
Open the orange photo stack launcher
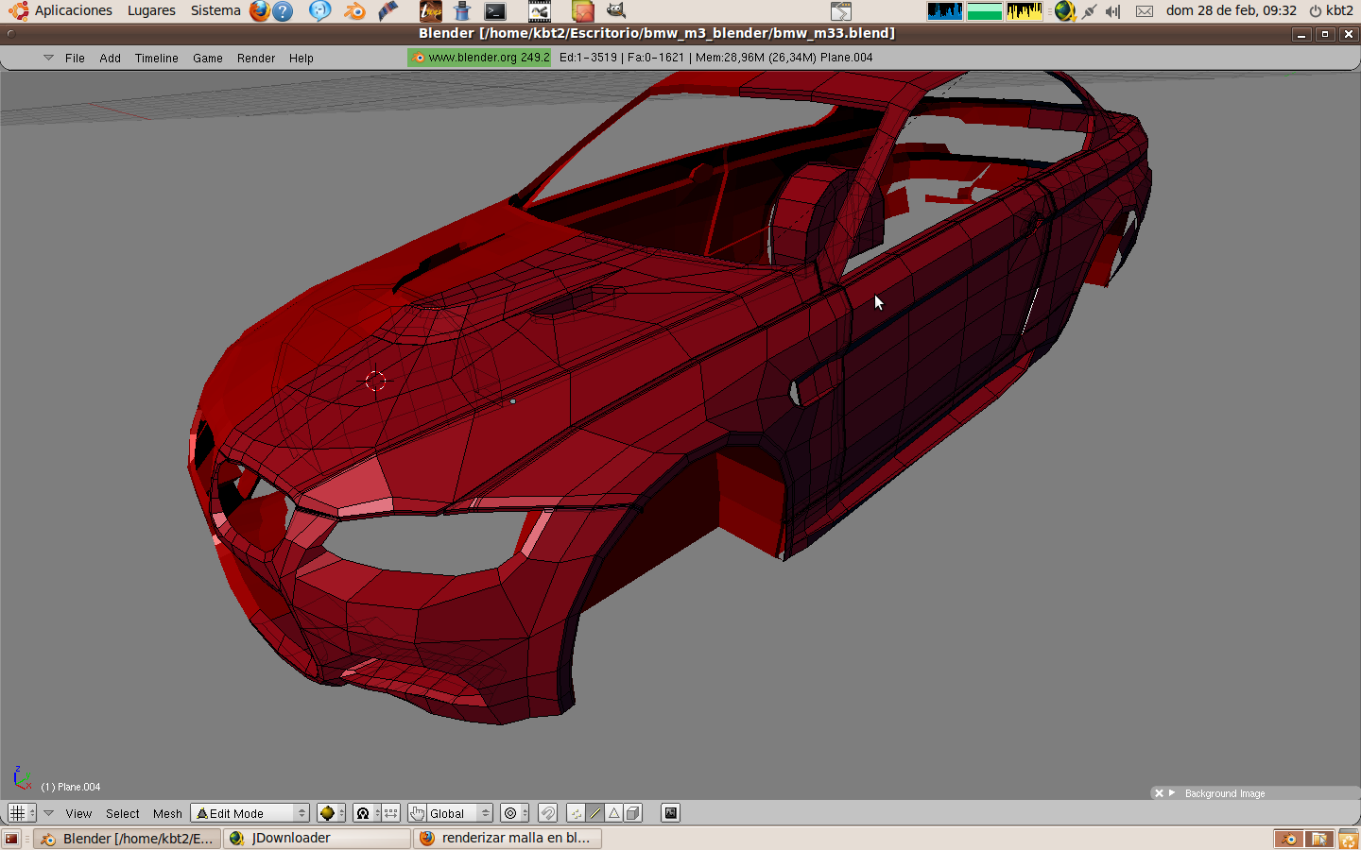[583, 11]
